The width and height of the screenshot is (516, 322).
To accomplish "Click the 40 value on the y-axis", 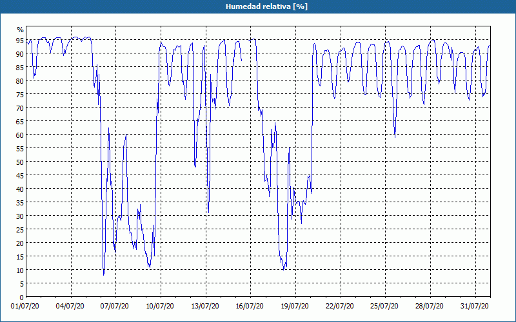I will [x=20, y=189].
